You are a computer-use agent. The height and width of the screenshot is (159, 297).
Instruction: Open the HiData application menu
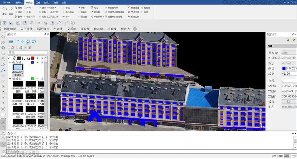point(7,2)
